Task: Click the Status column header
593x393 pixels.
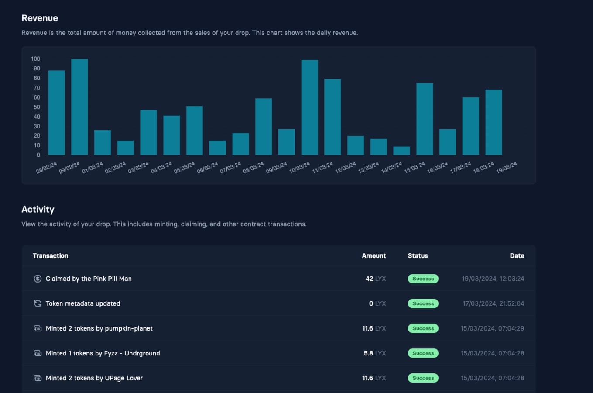Action: tap(418, 256)
